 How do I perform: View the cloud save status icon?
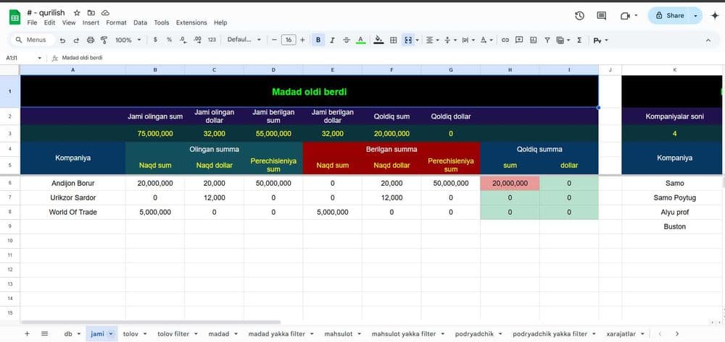(105, 13)
